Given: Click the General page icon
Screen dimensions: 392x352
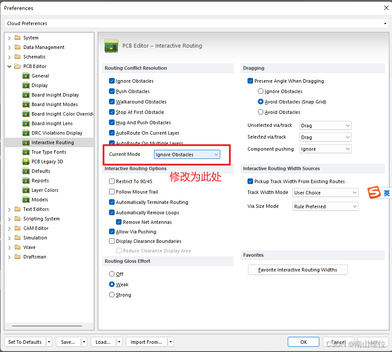Looking at the screenshot, I should 26,76.
